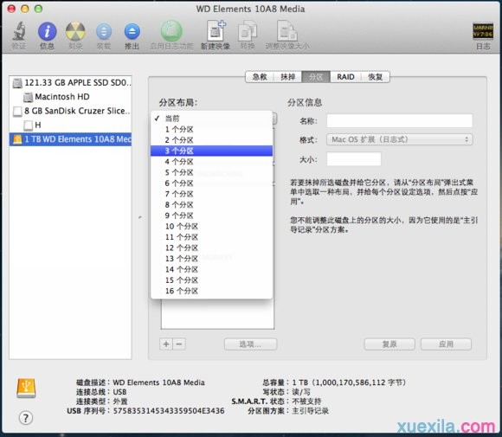Click the orange USB drive icon
The image size is (502, 437).
click(26, 388)
